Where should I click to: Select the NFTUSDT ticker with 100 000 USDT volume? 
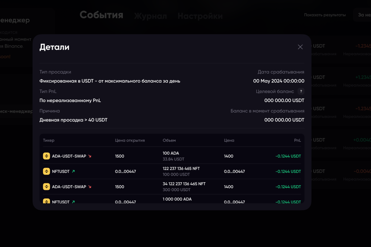60,171
